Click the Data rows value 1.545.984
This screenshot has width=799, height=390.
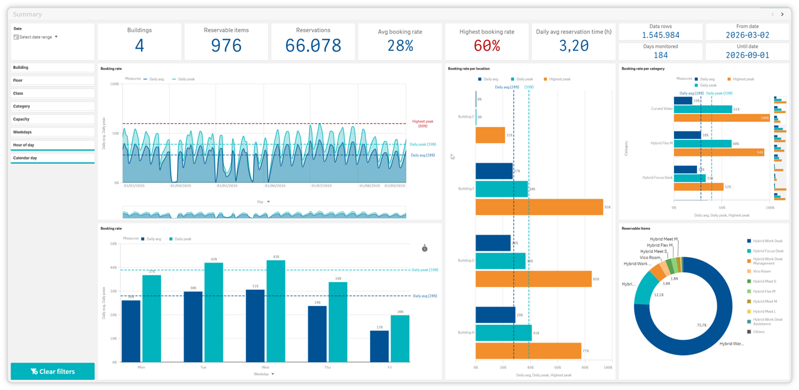660,35
